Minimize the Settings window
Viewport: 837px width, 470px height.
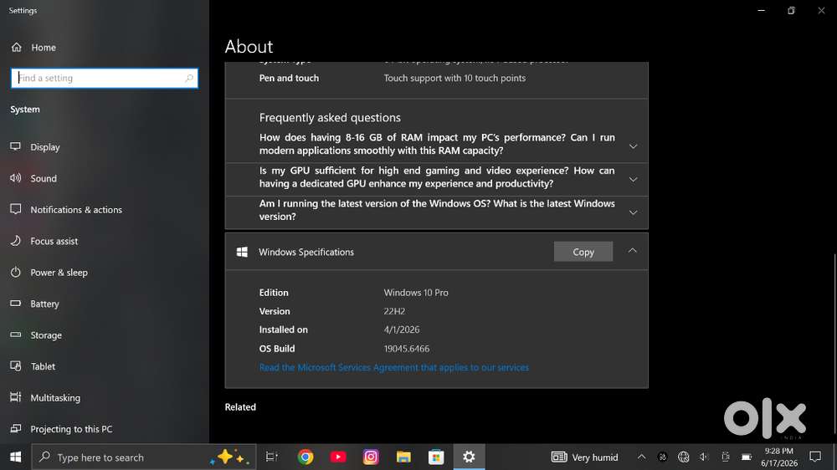click(762, 11)
